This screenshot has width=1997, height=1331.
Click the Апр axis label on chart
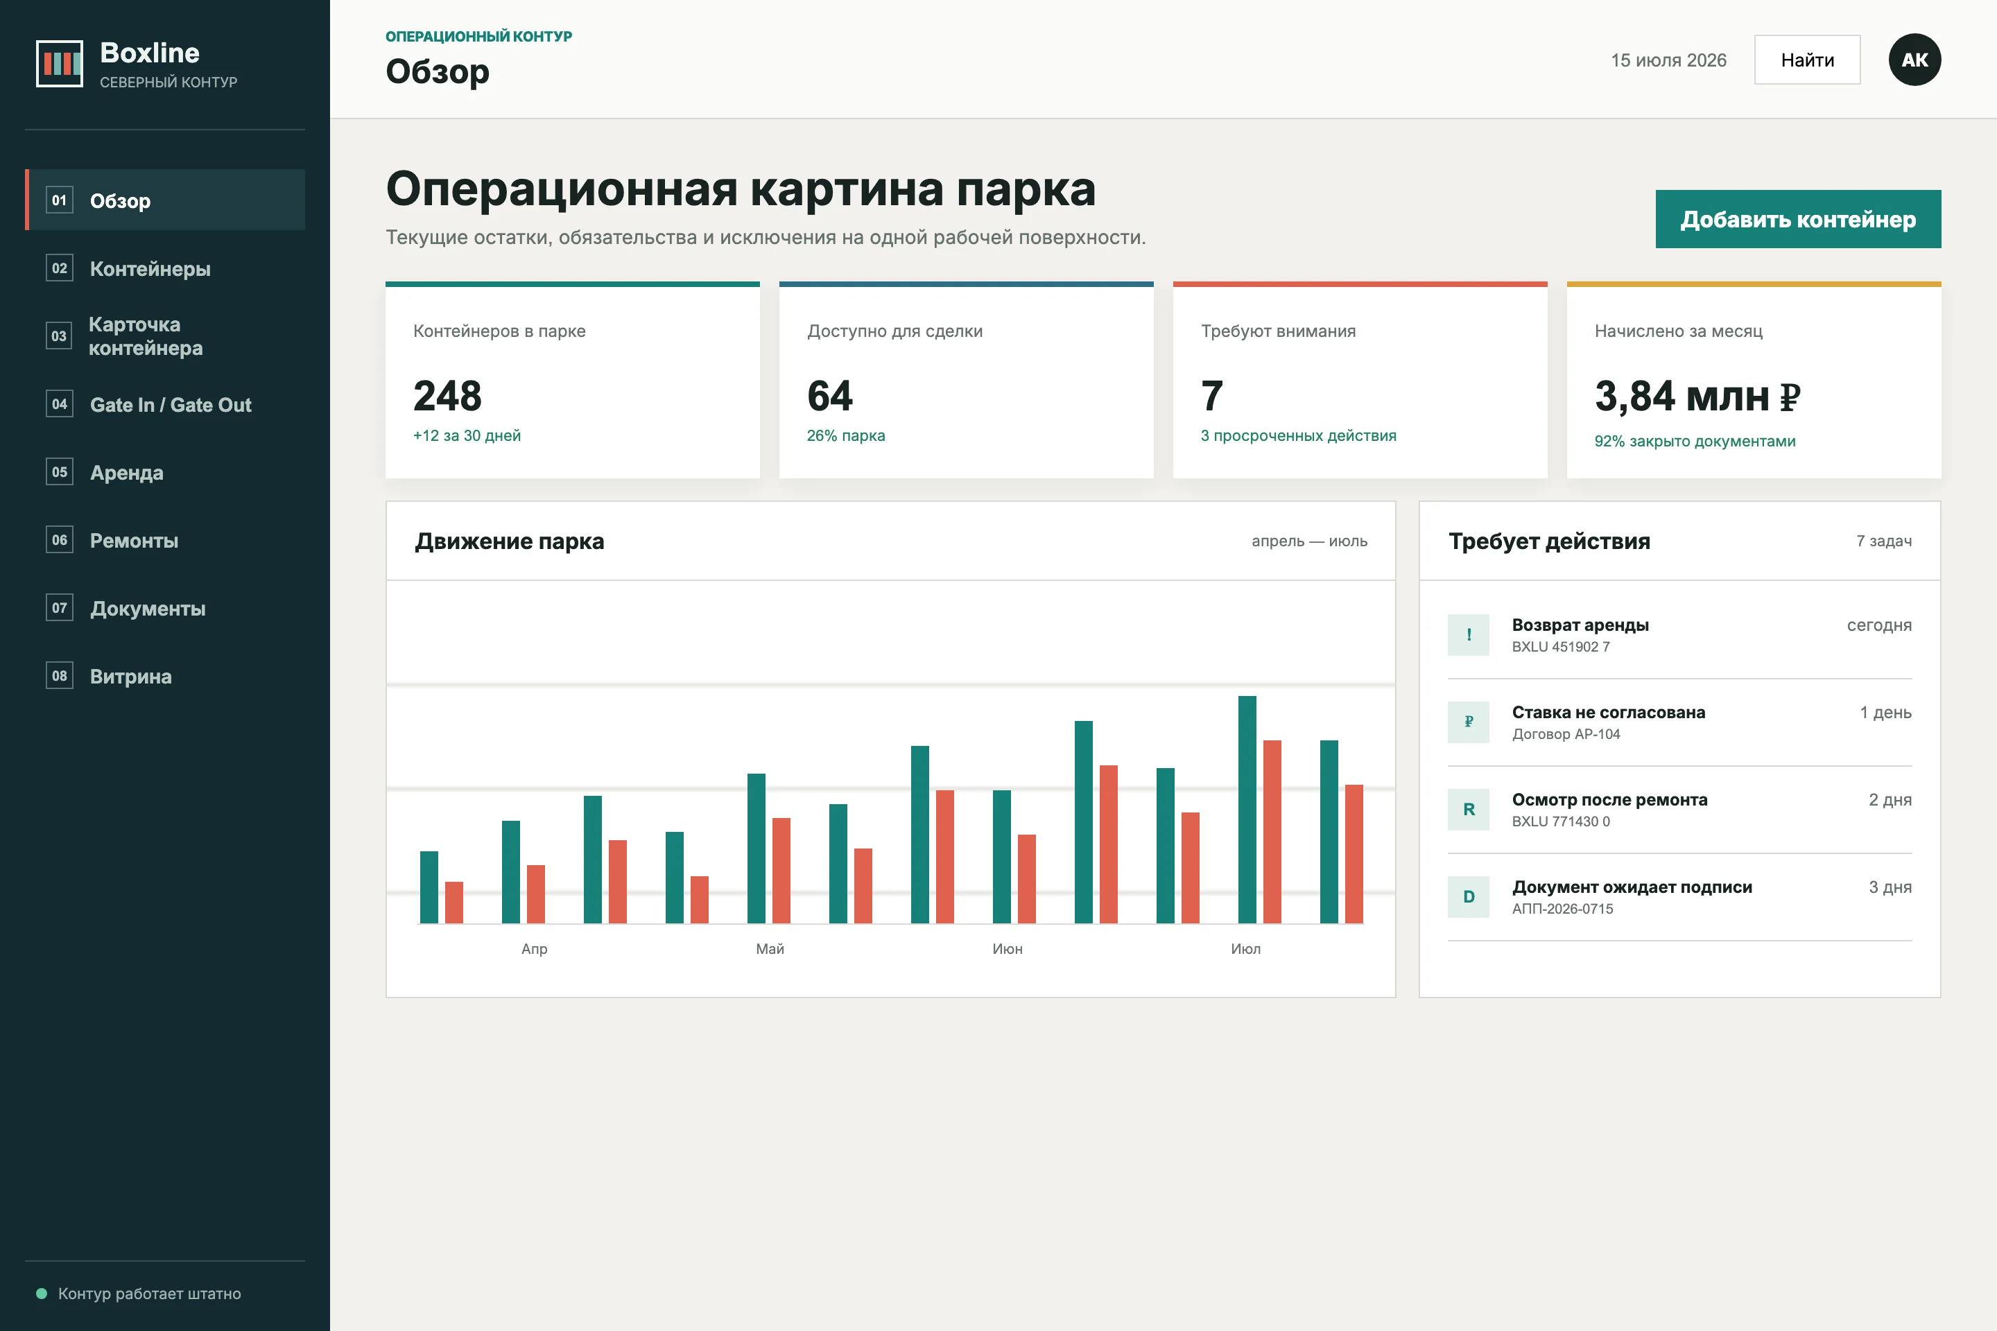pyautogui.click(x=534, y=949)
